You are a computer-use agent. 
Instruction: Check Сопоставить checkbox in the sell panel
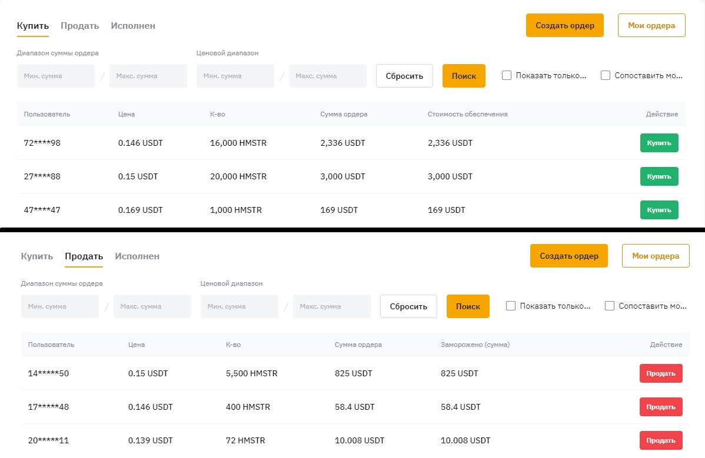click(610, 306)
